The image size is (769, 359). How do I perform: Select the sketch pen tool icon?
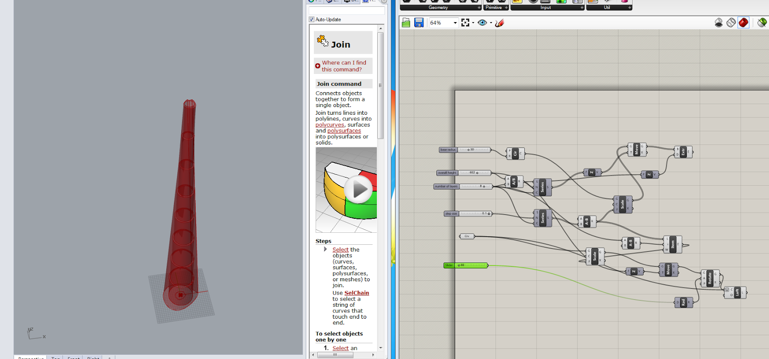click(x=499, y=23)
